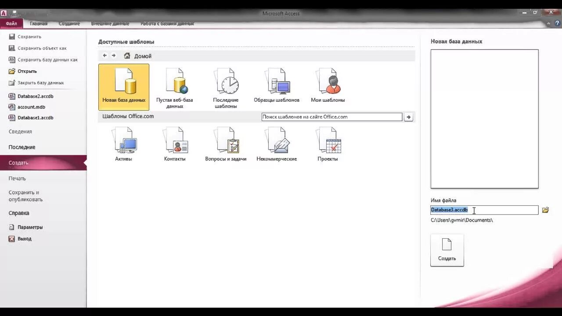Open Параметры options
The width and height of the screenshot is (562, 316).
coord(26,227)
